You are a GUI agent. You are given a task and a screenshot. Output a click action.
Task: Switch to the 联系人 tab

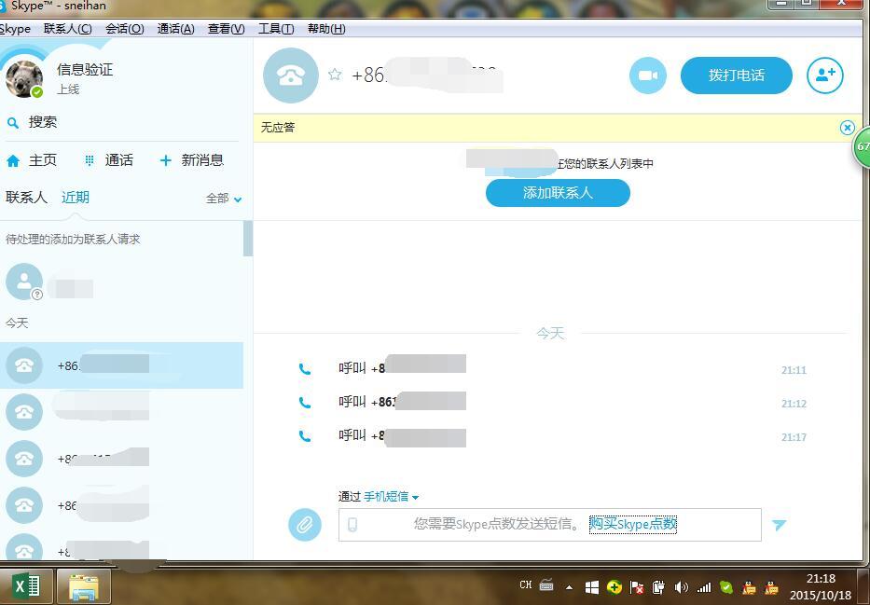(26, 198)
